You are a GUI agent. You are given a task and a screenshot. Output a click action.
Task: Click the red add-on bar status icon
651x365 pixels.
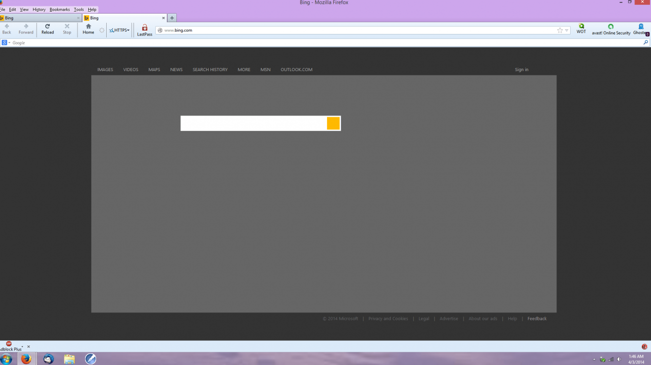[x=645, y=347]
